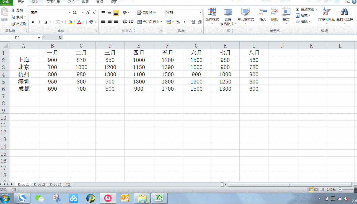Open the Sheet2 worksheet tab

39,185
